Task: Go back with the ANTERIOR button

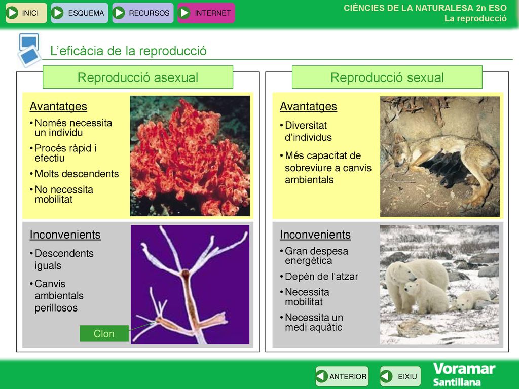Action: (x=342, y=376)
